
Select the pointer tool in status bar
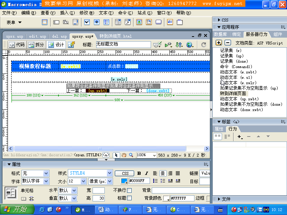click(x=116, y=155)
